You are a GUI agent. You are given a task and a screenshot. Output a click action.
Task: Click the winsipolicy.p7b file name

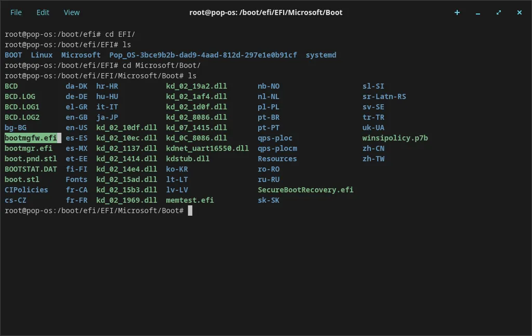[395, 138]
